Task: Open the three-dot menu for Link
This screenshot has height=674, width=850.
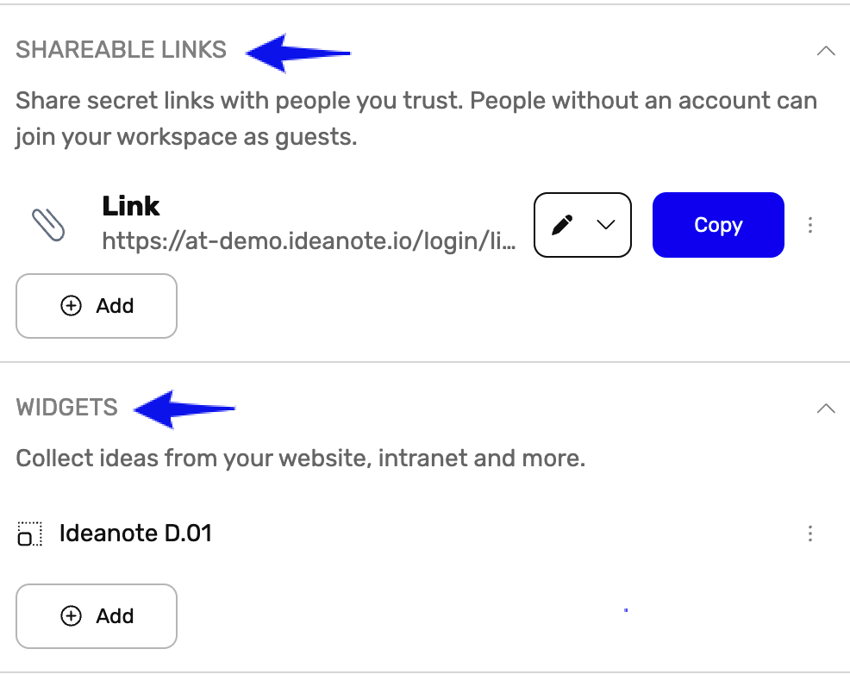Action: coord(810,225)
